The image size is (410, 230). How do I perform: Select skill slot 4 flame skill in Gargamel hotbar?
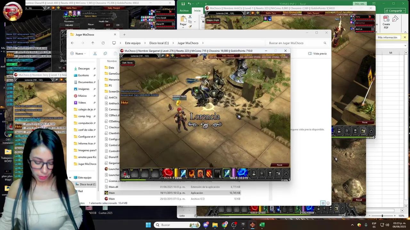(x=209, y=173)
